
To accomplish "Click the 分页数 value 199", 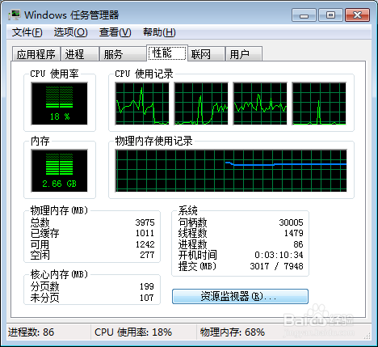I will (147, 286).
